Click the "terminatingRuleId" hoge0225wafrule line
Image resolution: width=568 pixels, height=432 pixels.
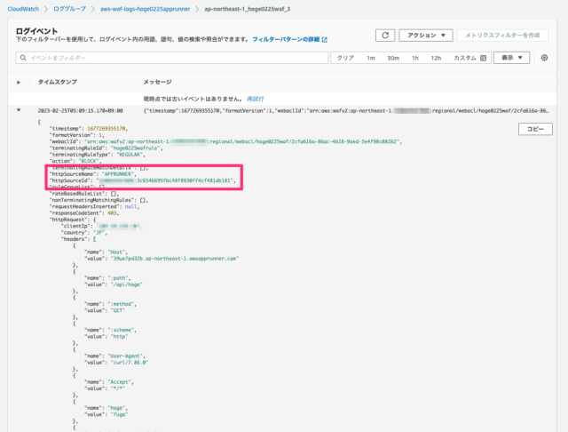[106, 148]
